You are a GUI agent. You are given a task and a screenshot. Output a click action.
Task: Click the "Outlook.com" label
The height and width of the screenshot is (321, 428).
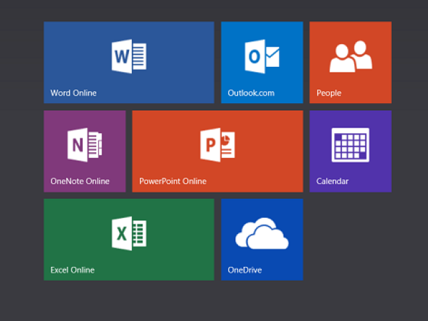click(x=251, y=93)
